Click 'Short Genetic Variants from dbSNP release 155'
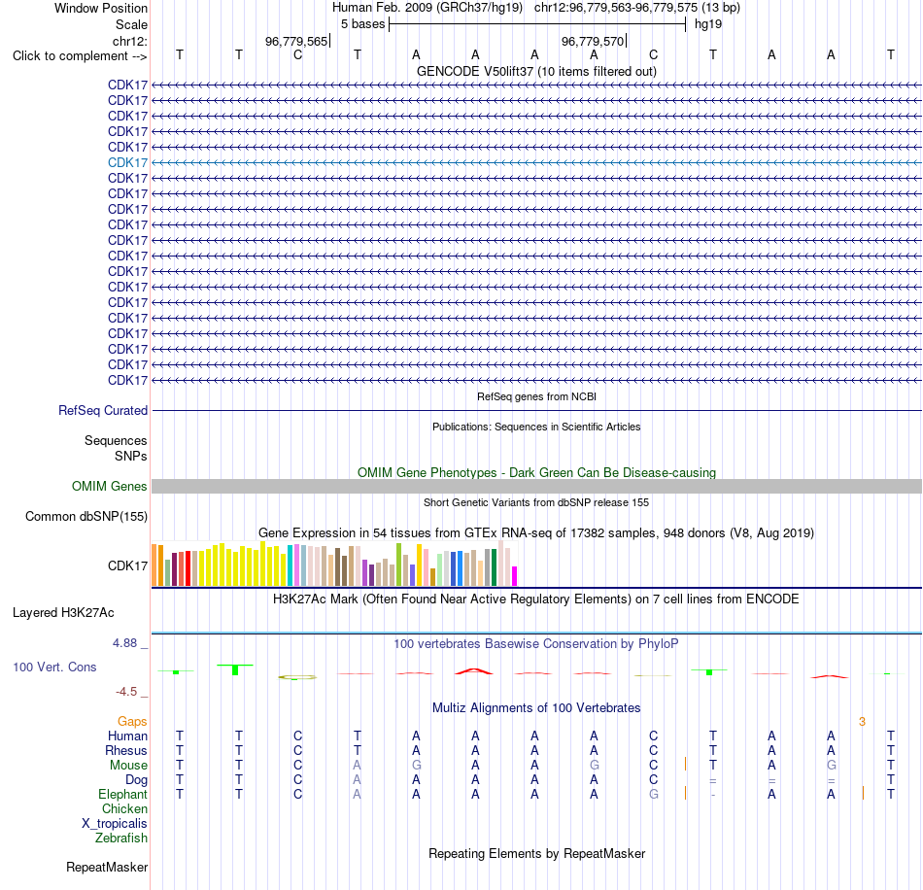Image resolution: width=923 pixels, height=890 pixels. click(536, 502)
